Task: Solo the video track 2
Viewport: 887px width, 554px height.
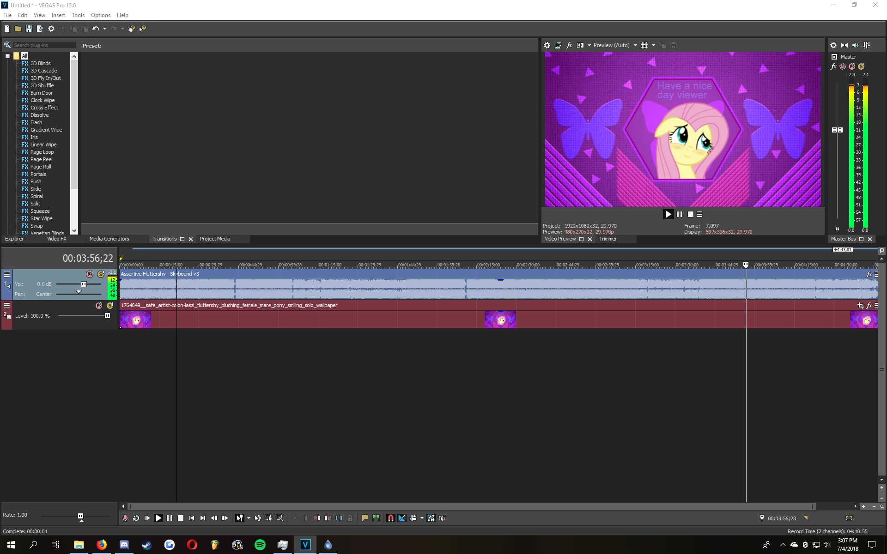Action: 110,306
